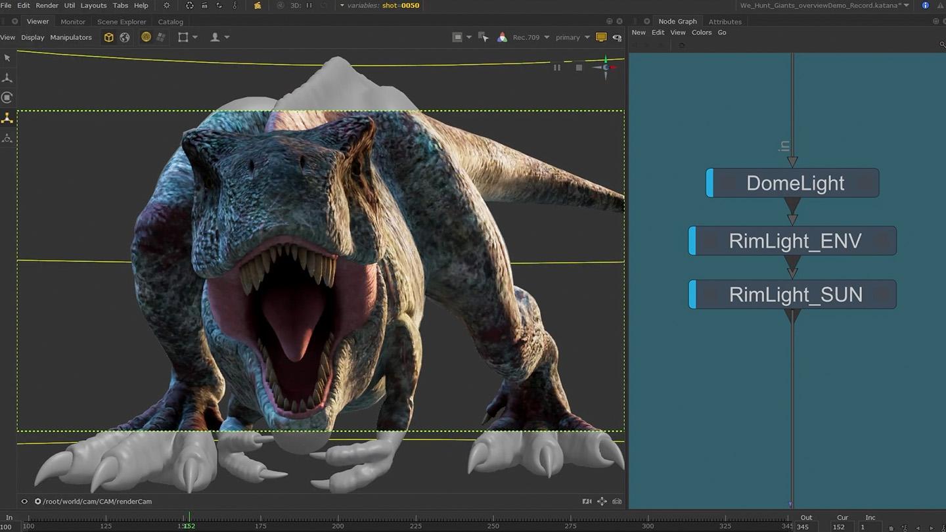946x532 pixels.
Task: Click the monitor display icon on the Viewer toolbar right
Action: tap(601, 37)
